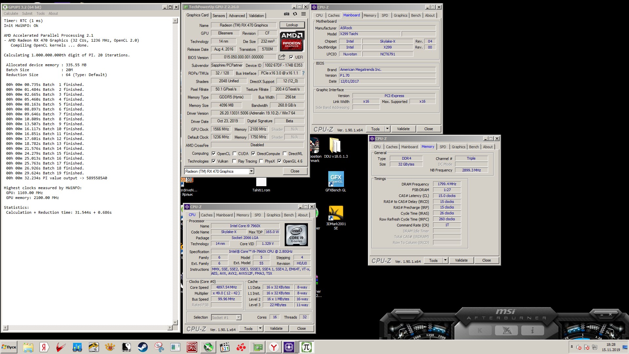Toggle the CUDA checkbox
Screen dimensions: 629x354
235,153
